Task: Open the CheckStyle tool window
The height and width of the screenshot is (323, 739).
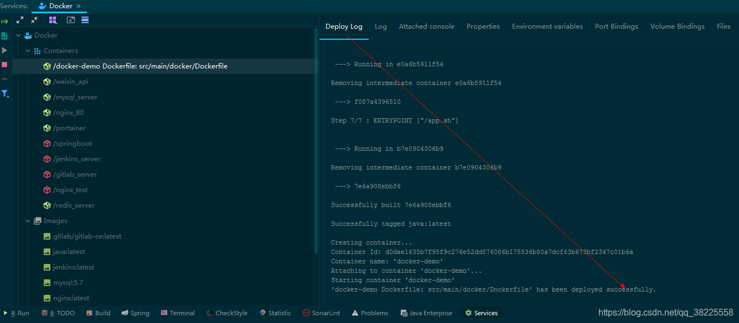Action: point(227,313)
